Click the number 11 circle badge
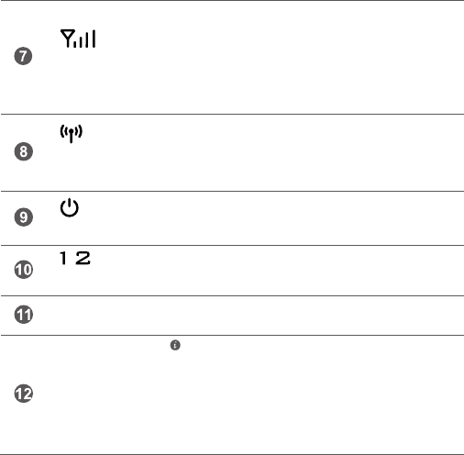 [24, 315]
